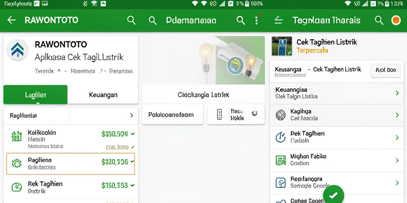Screen dimensions: 407x203
Task: Tap the green list icon beside Mighon Fabiito
Action: click(x=281, y=160)
